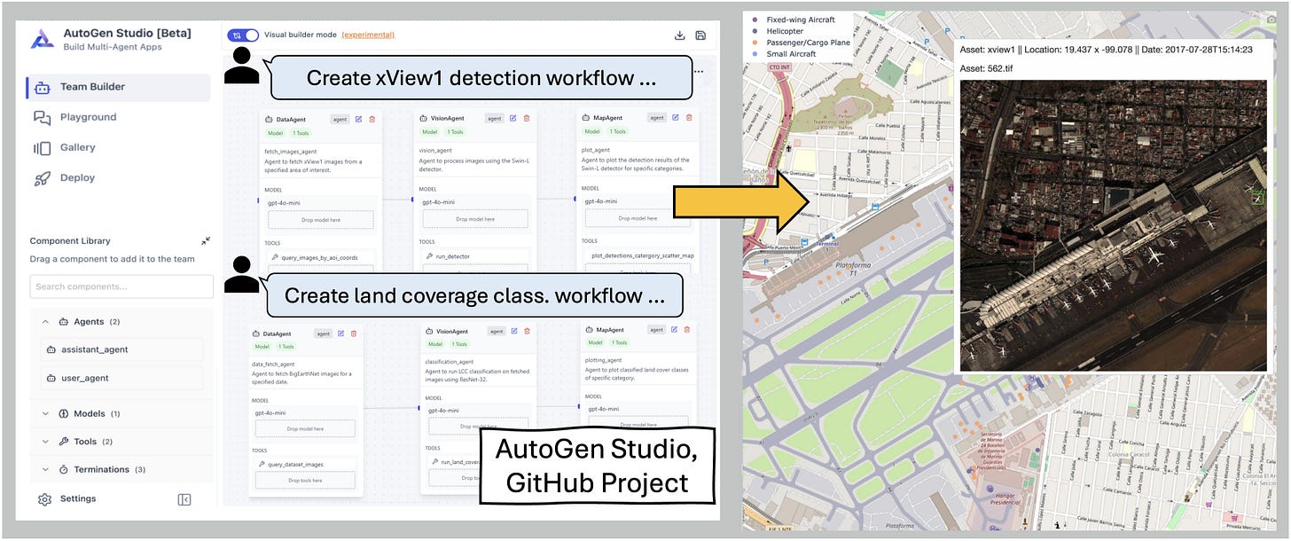Viewport: 1291px width, 541px height.
Task: Click the save team icon
Action: (x=700, y=35)
